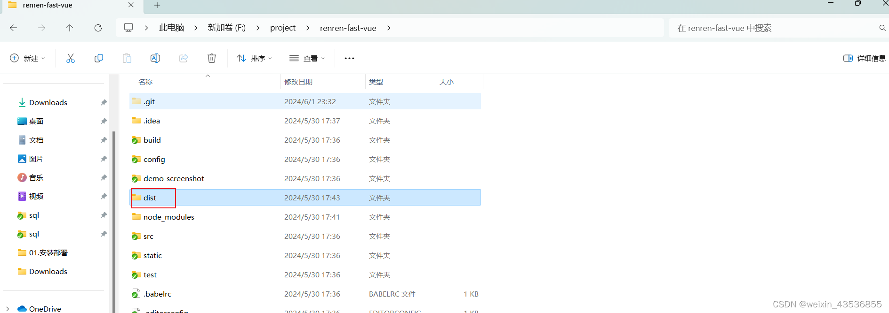
Task: Expand chevron after 此电脑 breadcrumb
Action: coord(196,28)
